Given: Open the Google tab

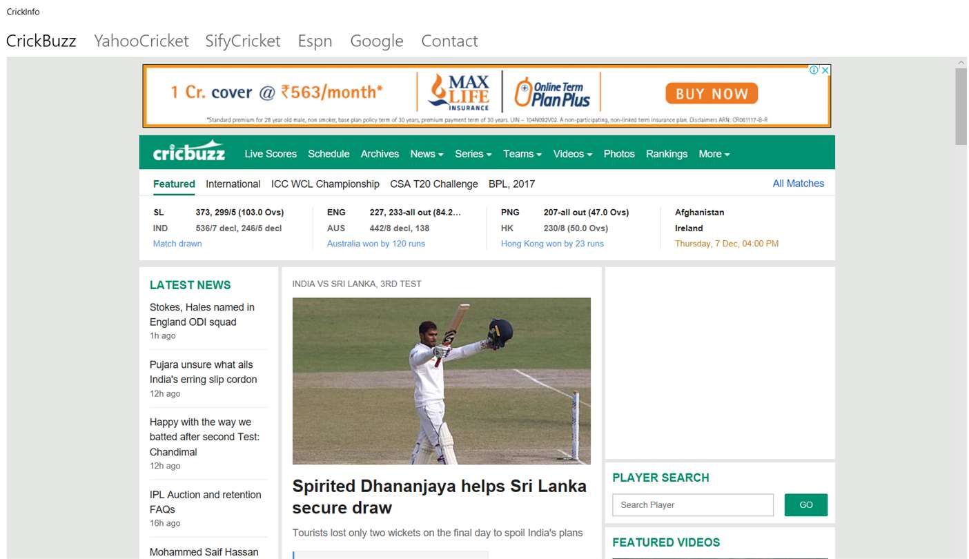Looking at the screenshot, I should click(x=377, y=41).
